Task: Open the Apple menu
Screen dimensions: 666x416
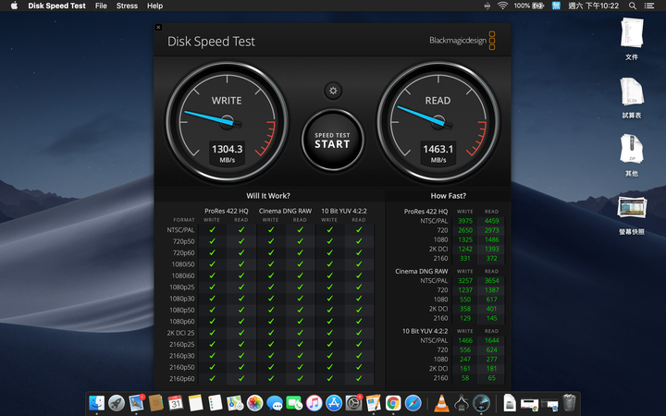Action: click(x=14, y=6)
